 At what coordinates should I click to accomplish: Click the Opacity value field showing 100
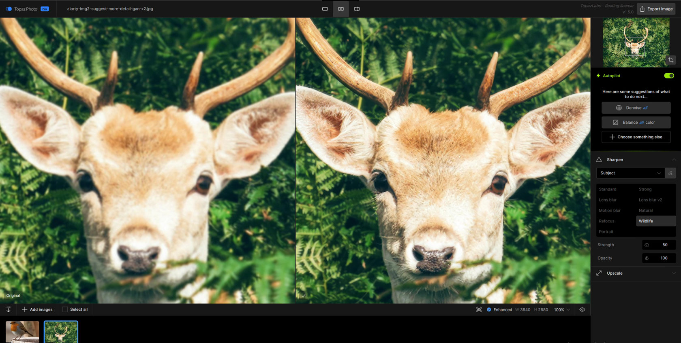tap(659, 258)
